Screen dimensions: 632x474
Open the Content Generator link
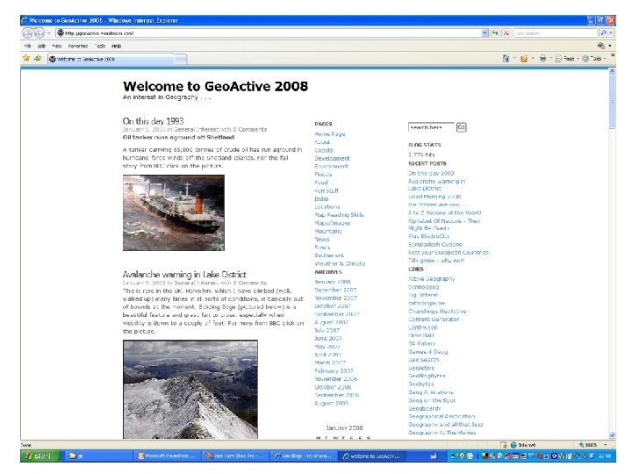coord(434,320)
